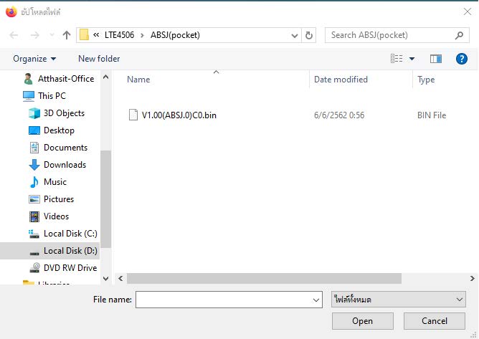Expand the File name history dropdown
The width and height of the screenshot is (479, 339).
315,299
